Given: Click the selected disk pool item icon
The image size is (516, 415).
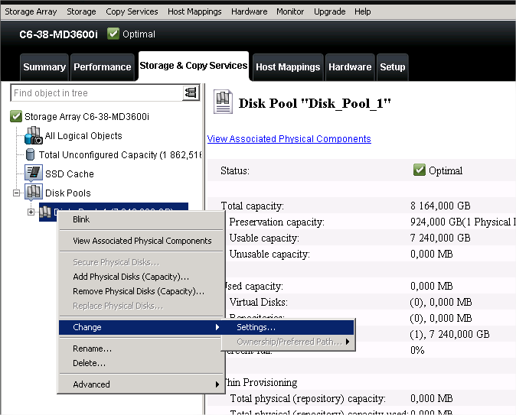Looking at the screenshot, I should (45, 212).
